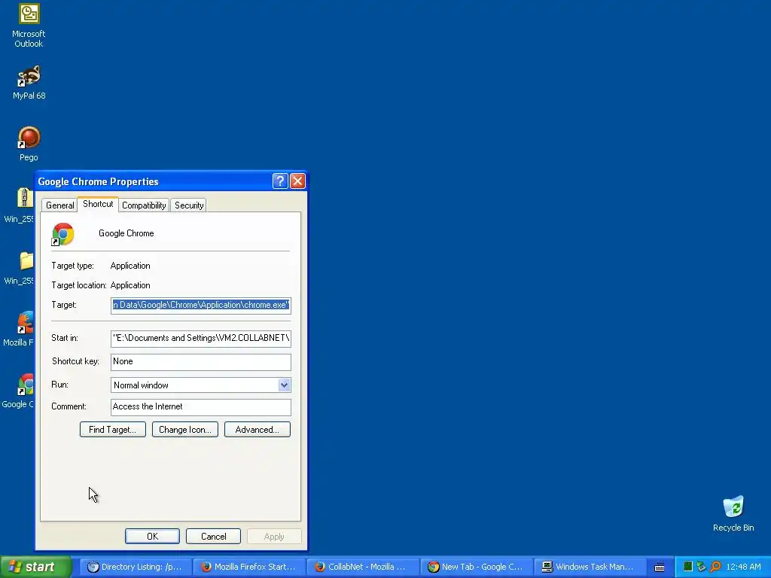Open the Compatibility tab
This screenshot has width=771, height=578.
click(x=144, y=205)
